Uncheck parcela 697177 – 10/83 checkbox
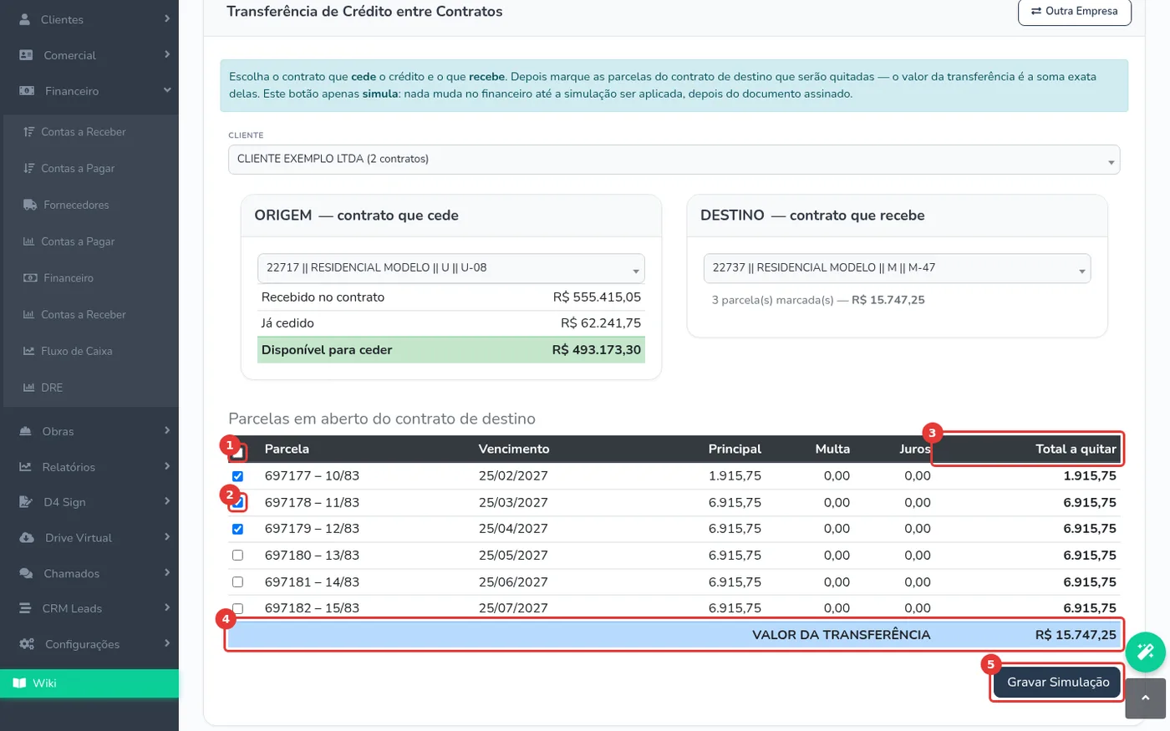 (x=237, y=476)
